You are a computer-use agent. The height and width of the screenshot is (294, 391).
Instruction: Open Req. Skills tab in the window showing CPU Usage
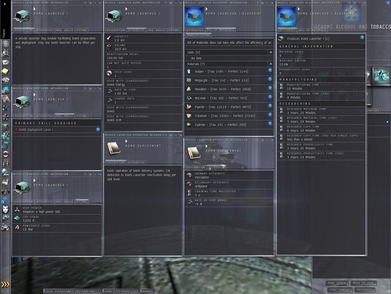65,202
